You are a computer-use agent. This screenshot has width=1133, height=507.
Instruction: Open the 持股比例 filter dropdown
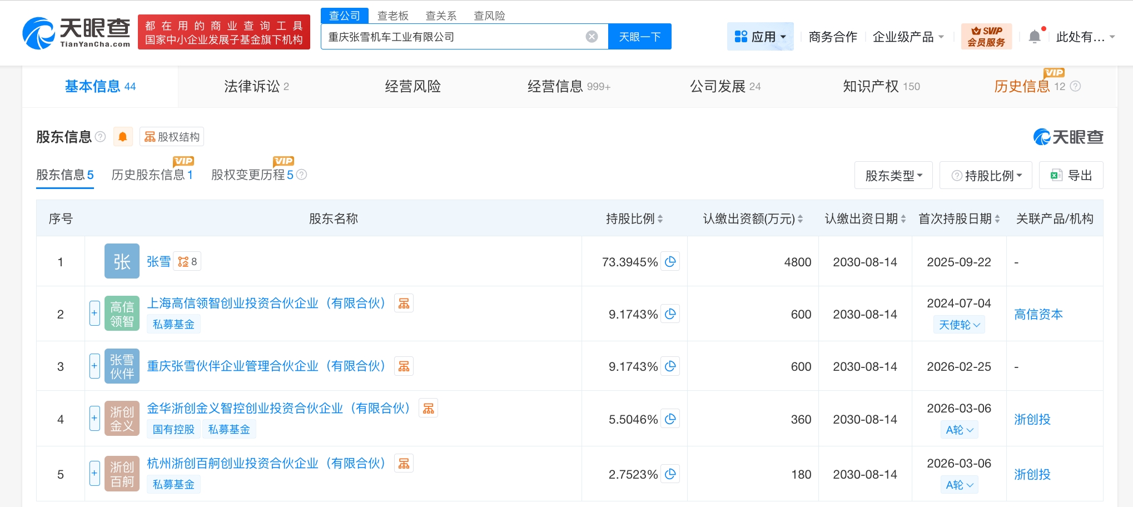(x=986, y=175)
